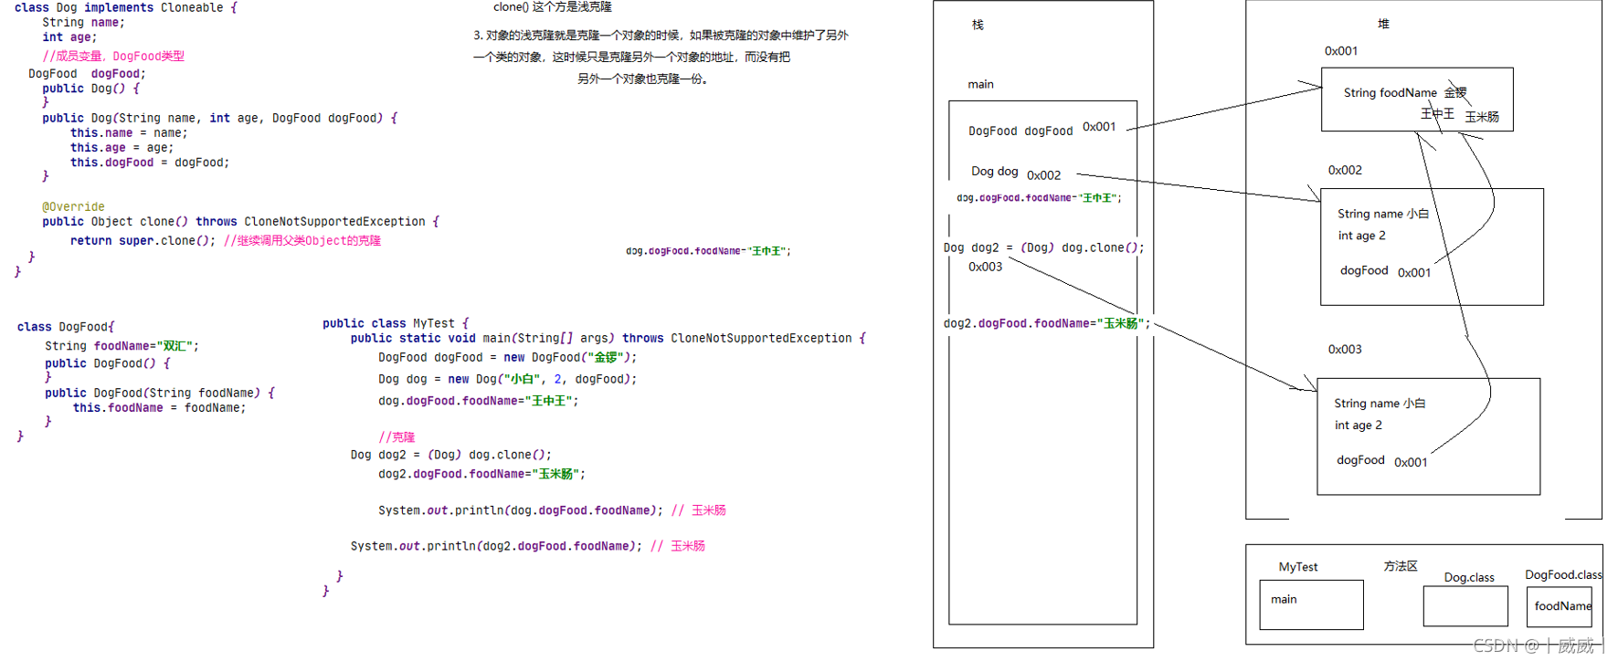Click the 'main' label above the stack frame
1618x662 pixels.
coord(980,84)
